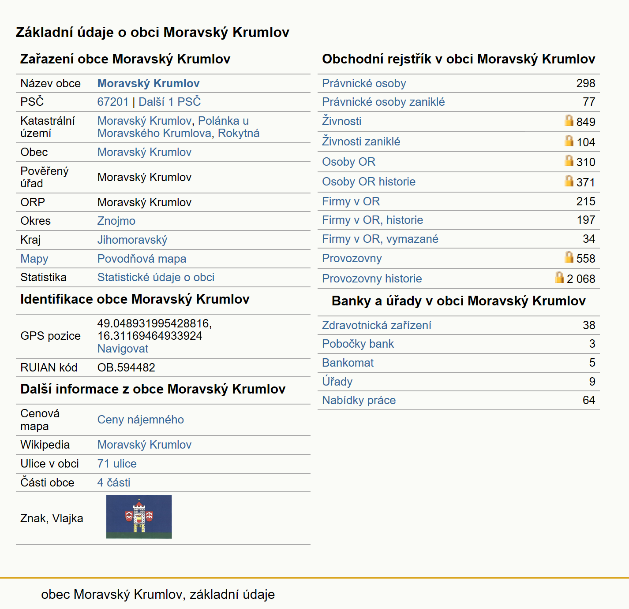
Task: Select the Jihomoravský region link
Action: [132, 240]
